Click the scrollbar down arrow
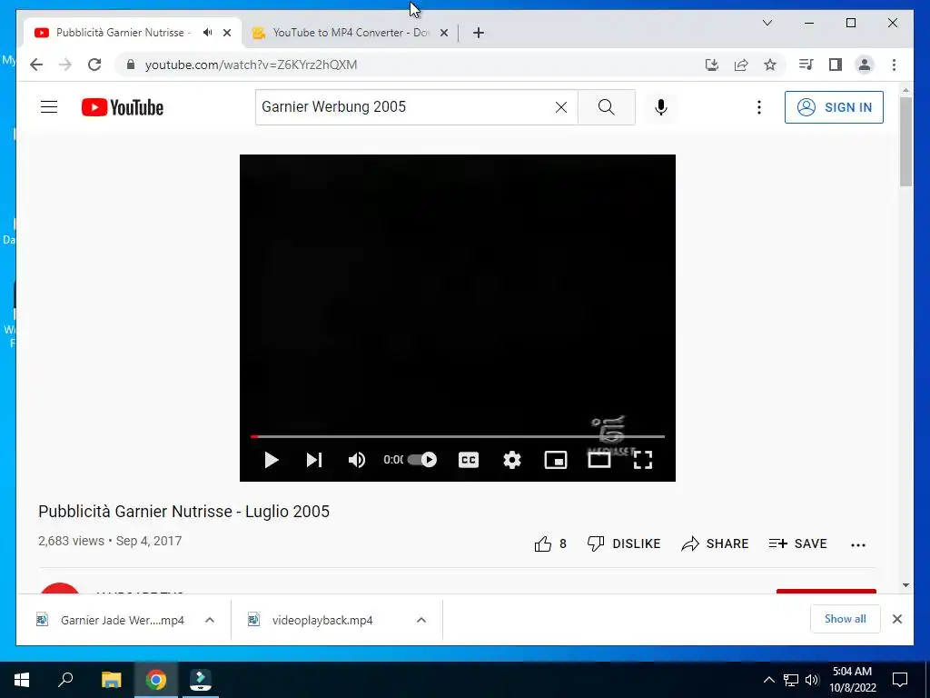Image resolution: width=930 pixels, height=698 pixels. tap(905, 585)
